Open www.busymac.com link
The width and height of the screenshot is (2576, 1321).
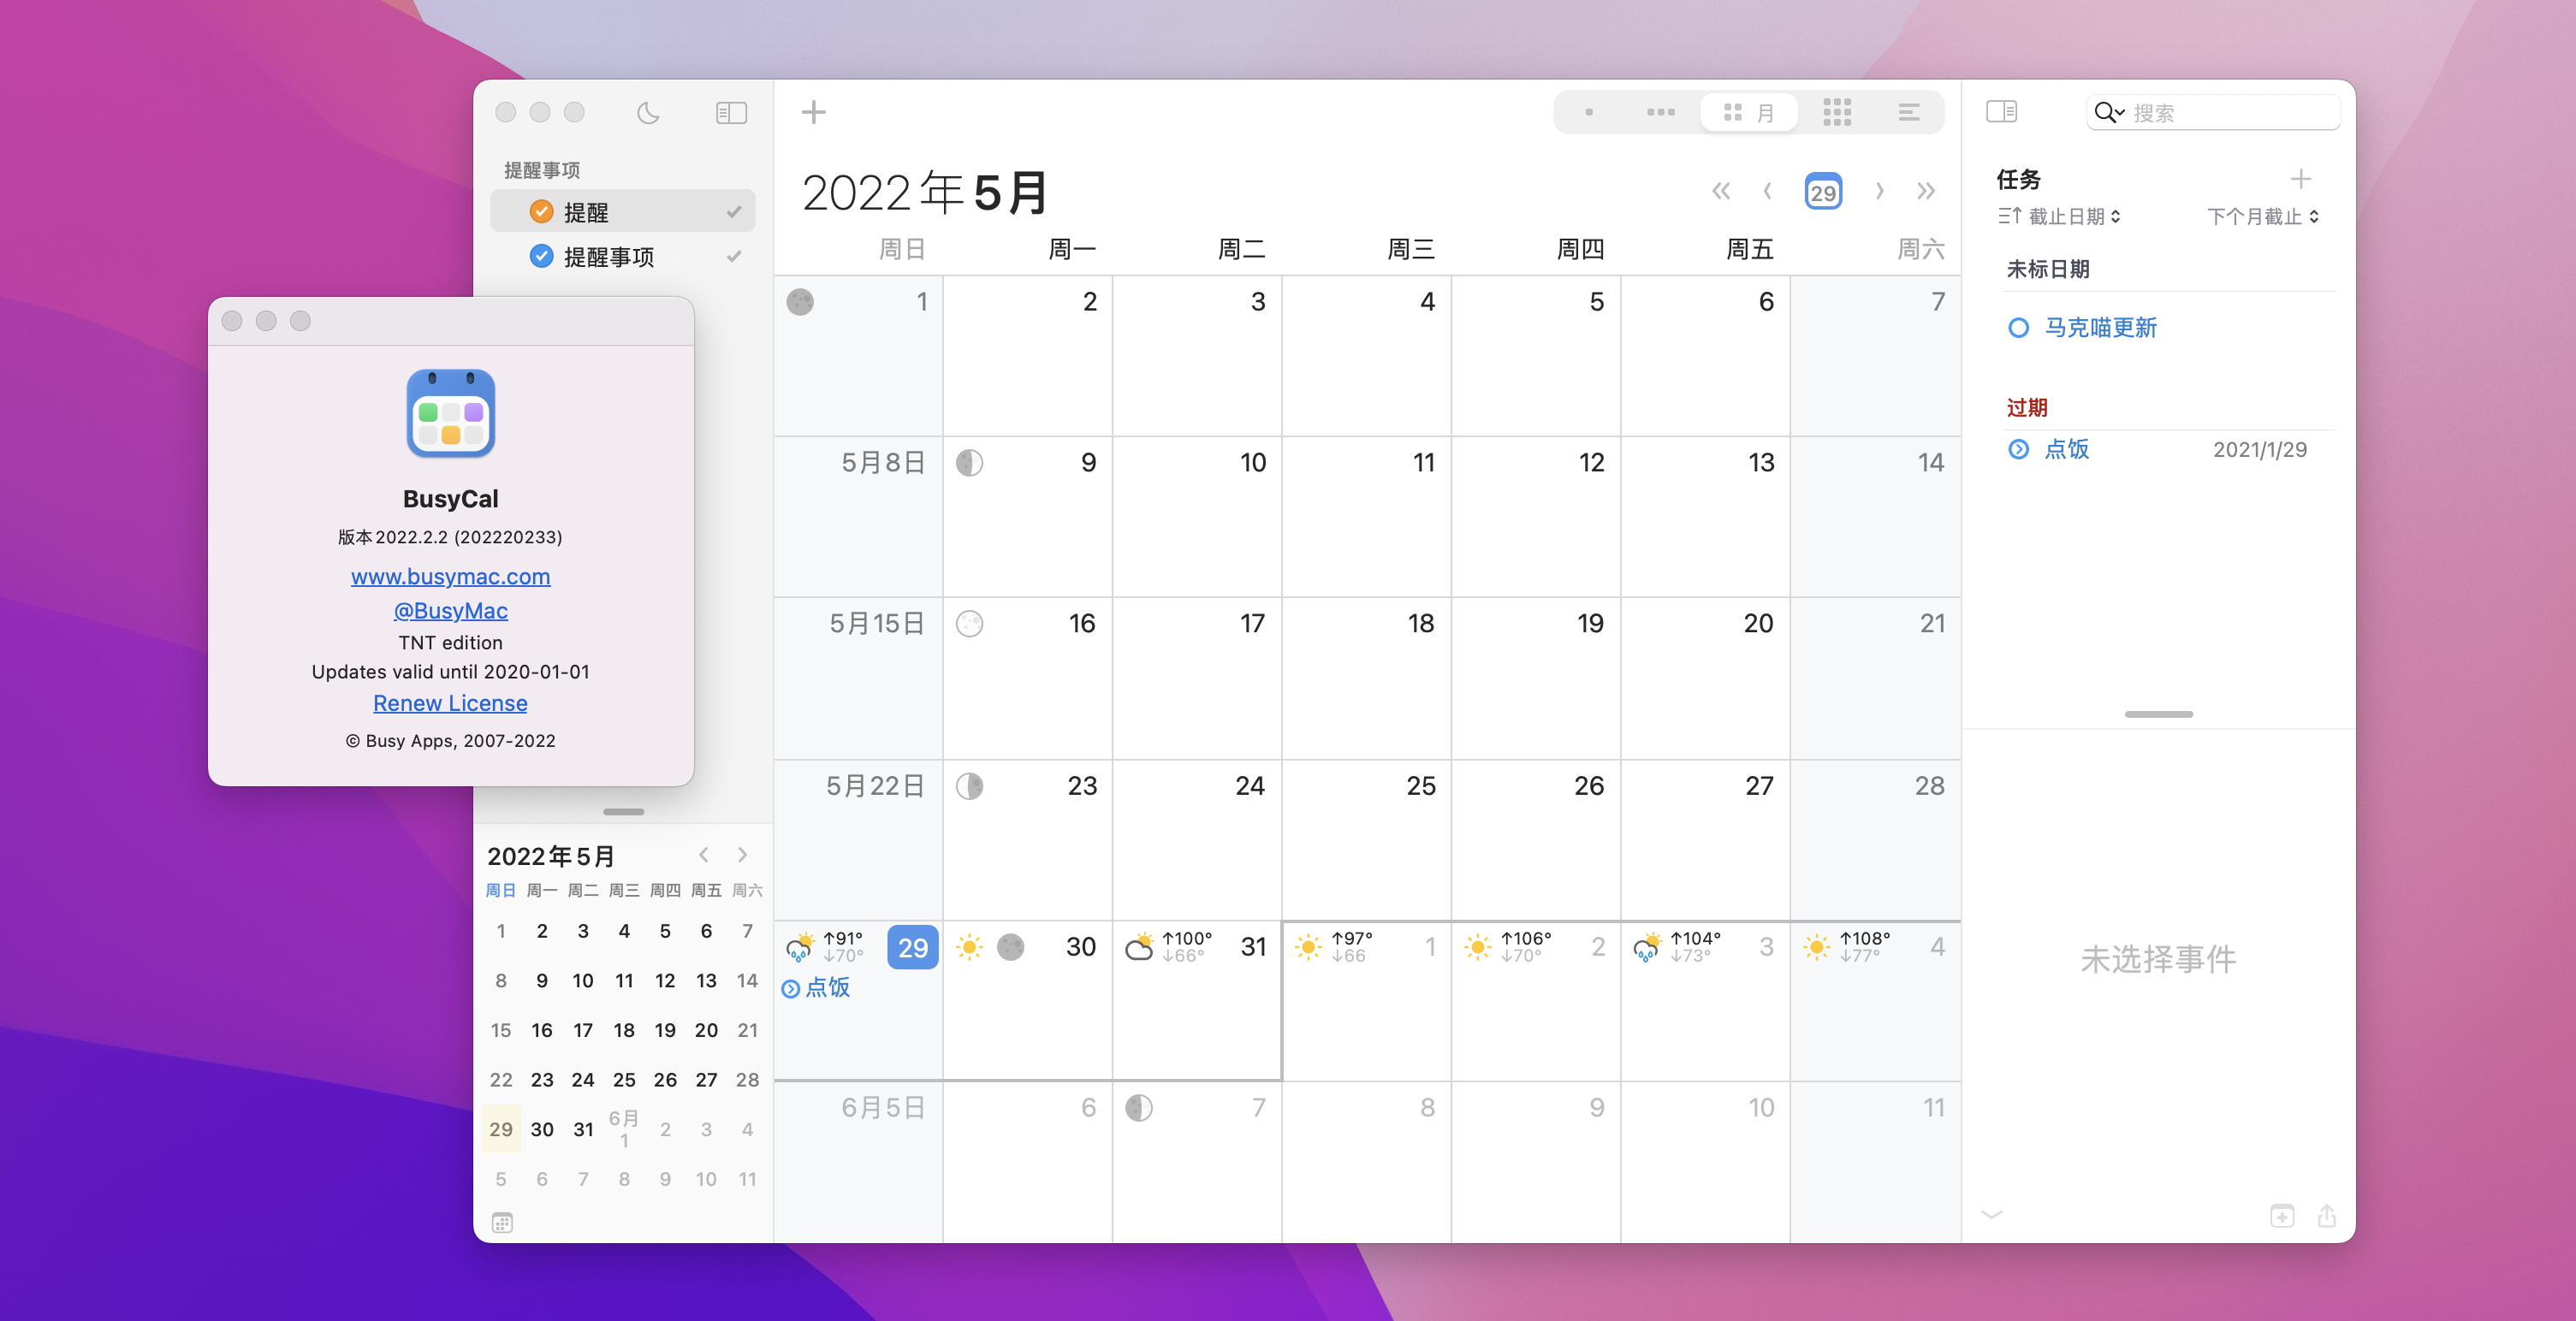point(450,577)
